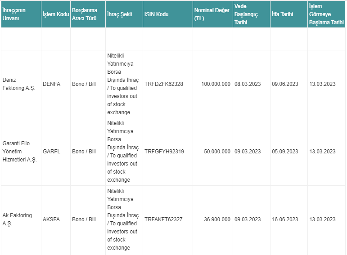This screenshot has width=347, height=255.
Task: Click the Nominal Değer (TL) header
Action: pyautogui.click(x=212, y=14)
